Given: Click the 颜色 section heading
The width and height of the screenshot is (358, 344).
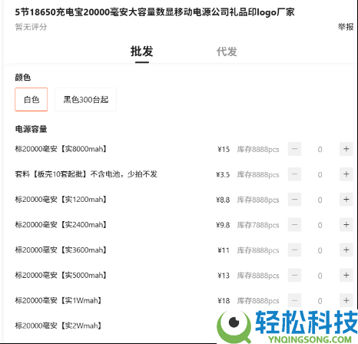Looking at the screenshot, I should click(23, 78).
